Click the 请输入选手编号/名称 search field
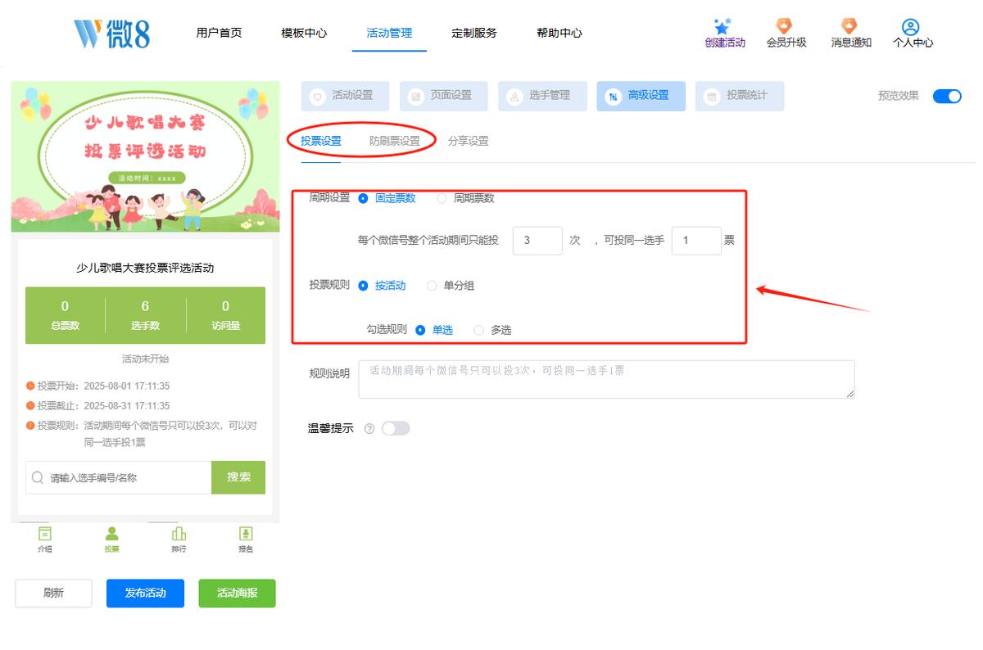 (x=119, y=477)
